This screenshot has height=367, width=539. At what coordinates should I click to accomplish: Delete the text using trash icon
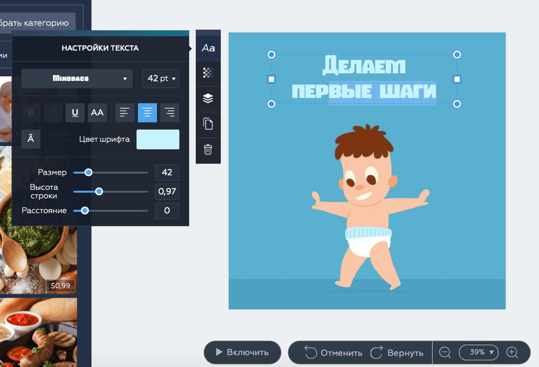coord(208,150)
